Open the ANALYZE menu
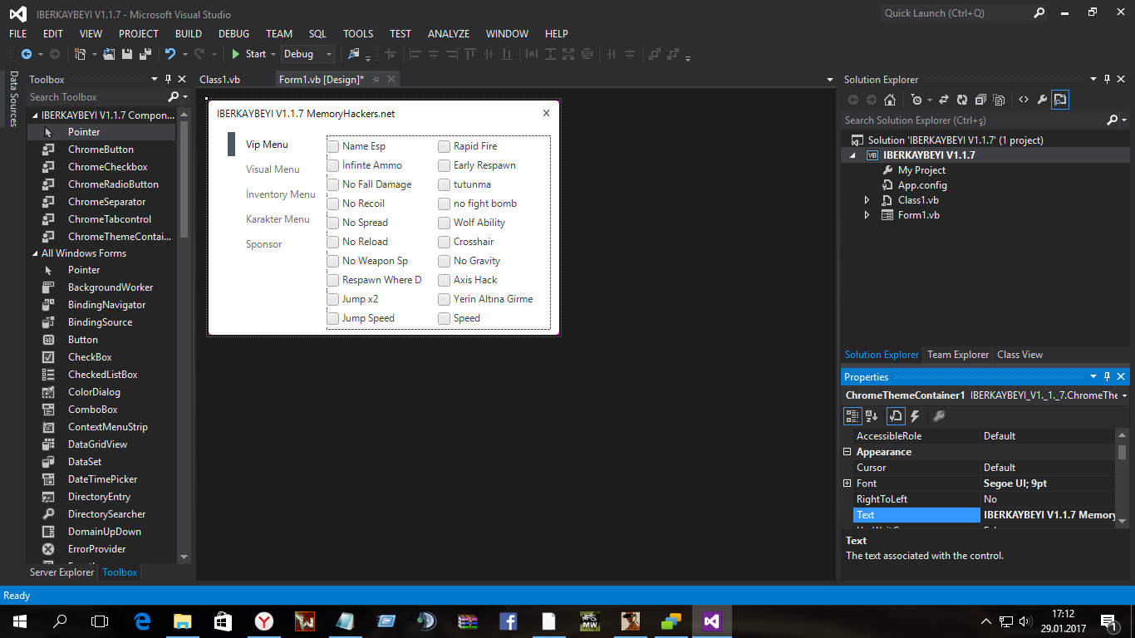 coord(449,34)
